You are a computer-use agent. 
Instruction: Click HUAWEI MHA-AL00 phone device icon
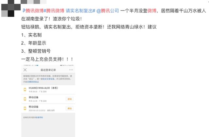coord(25,90)
